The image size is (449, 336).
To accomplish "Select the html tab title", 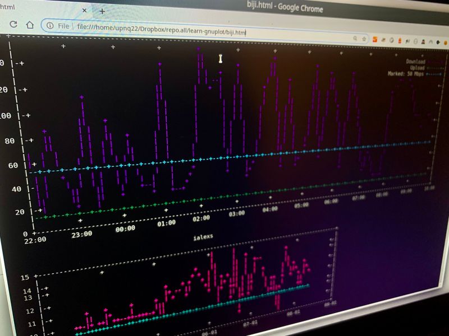I will pyautogui.click(x=7, y=7).
